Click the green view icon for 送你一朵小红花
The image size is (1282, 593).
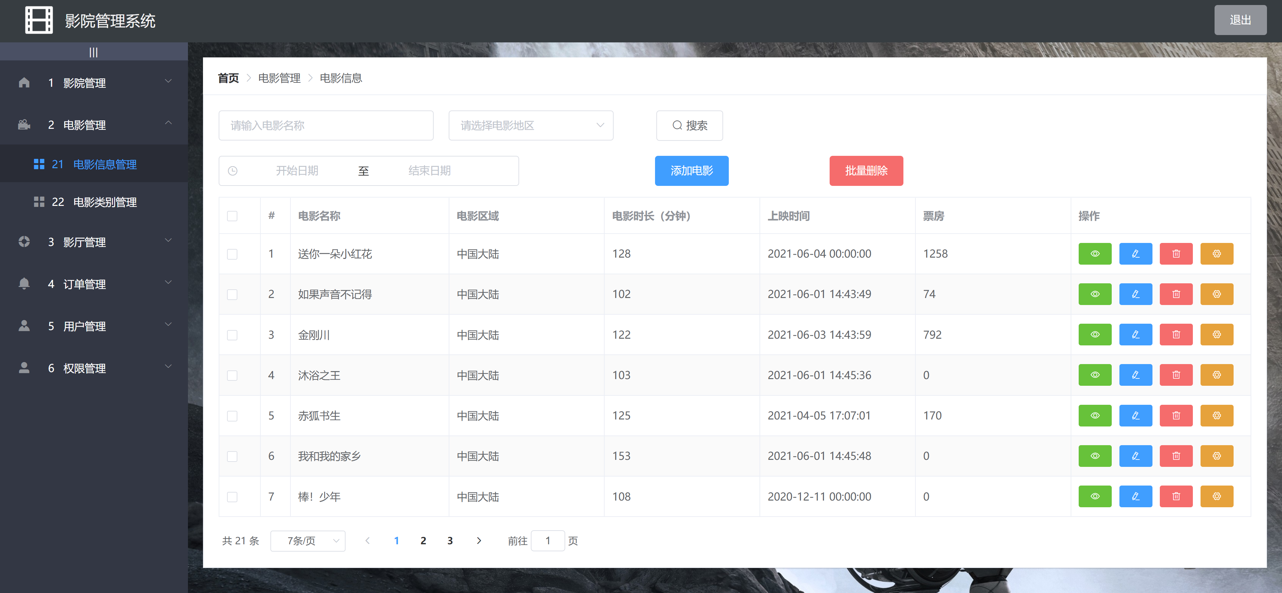pos(1094,254)
